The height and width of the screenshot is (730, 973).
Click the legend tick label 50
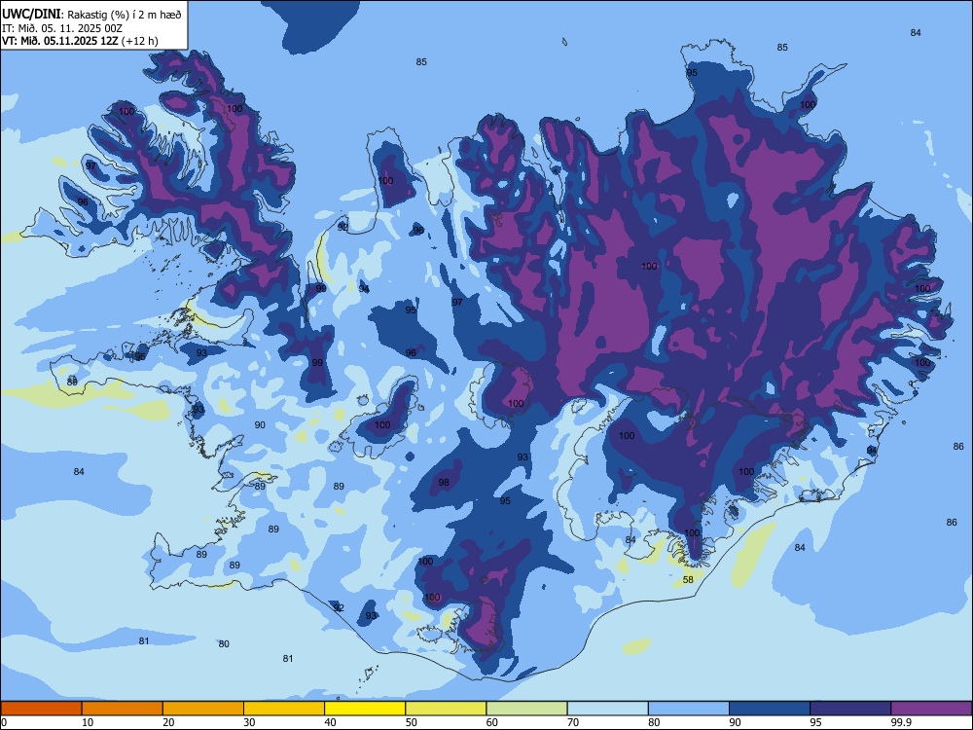click(412, 722)
